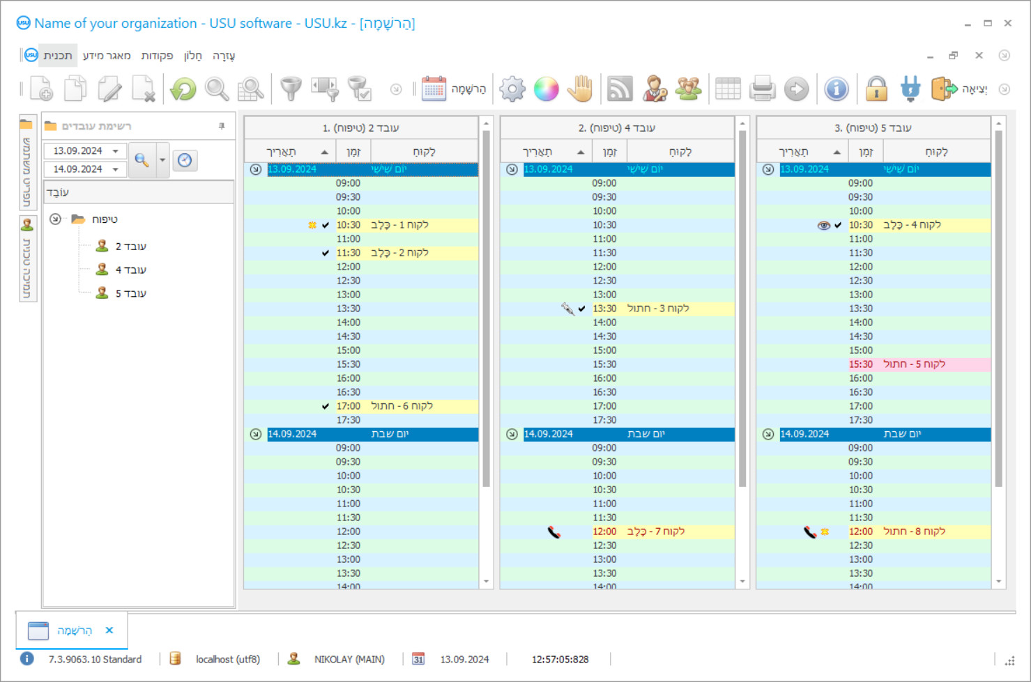Open the מאגר מידע menu
1031x682 pixels.
[x=107, y=56]
